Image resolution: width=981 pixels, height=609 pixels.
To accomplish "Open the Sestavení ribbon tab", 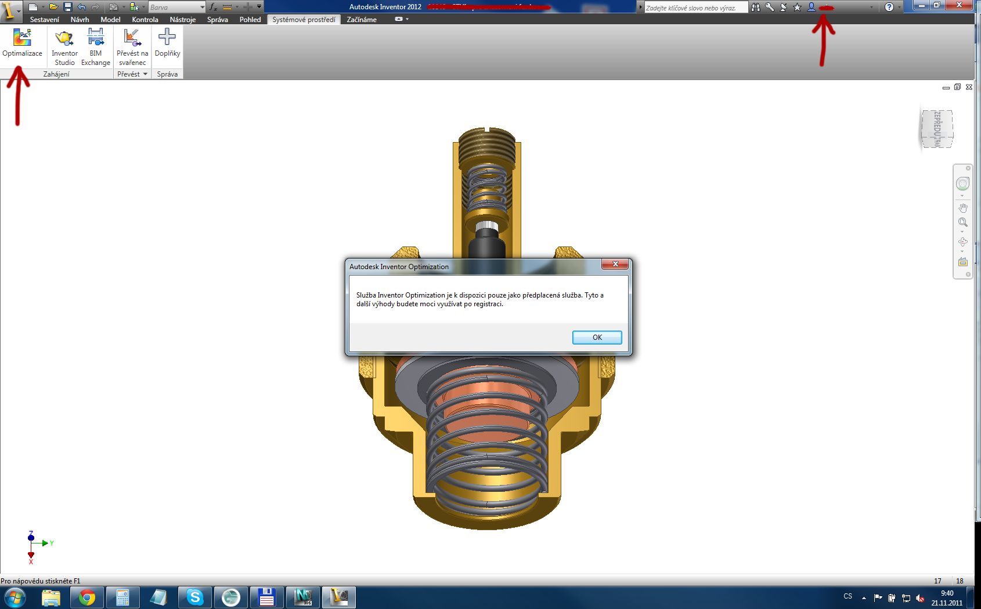I will coord(45,20).
